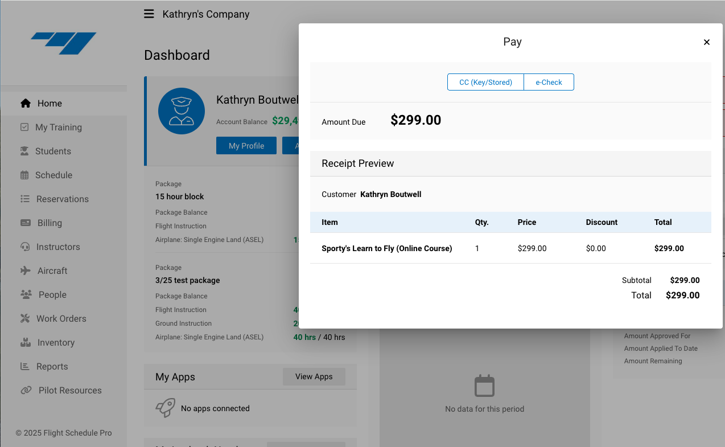Click the Amount Applied To Date label
This screenshot has width=725, height=447.
[x=661, y=348]
